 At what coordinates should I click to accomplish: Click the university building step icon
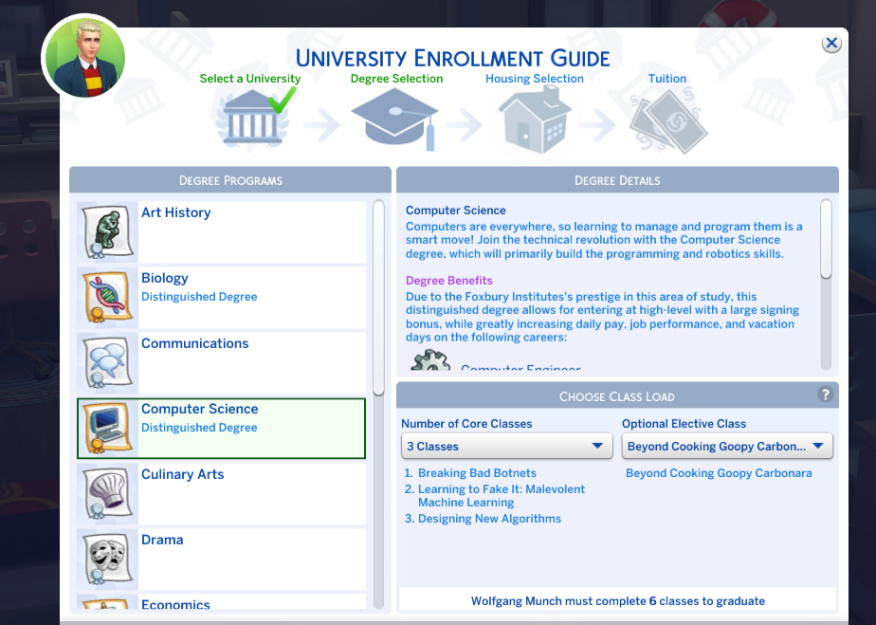point(252,119)
